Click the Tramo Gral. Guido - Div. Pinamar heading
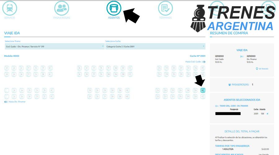279x155 pixels. 234,106
